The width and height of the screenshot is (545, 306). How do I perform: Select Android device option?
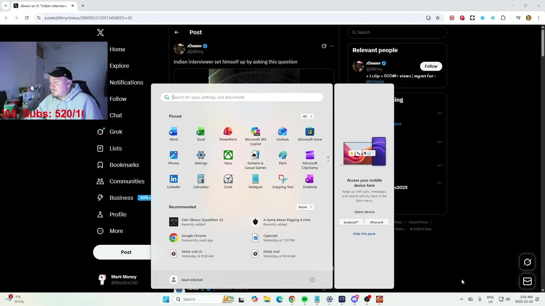coord(351,222)
